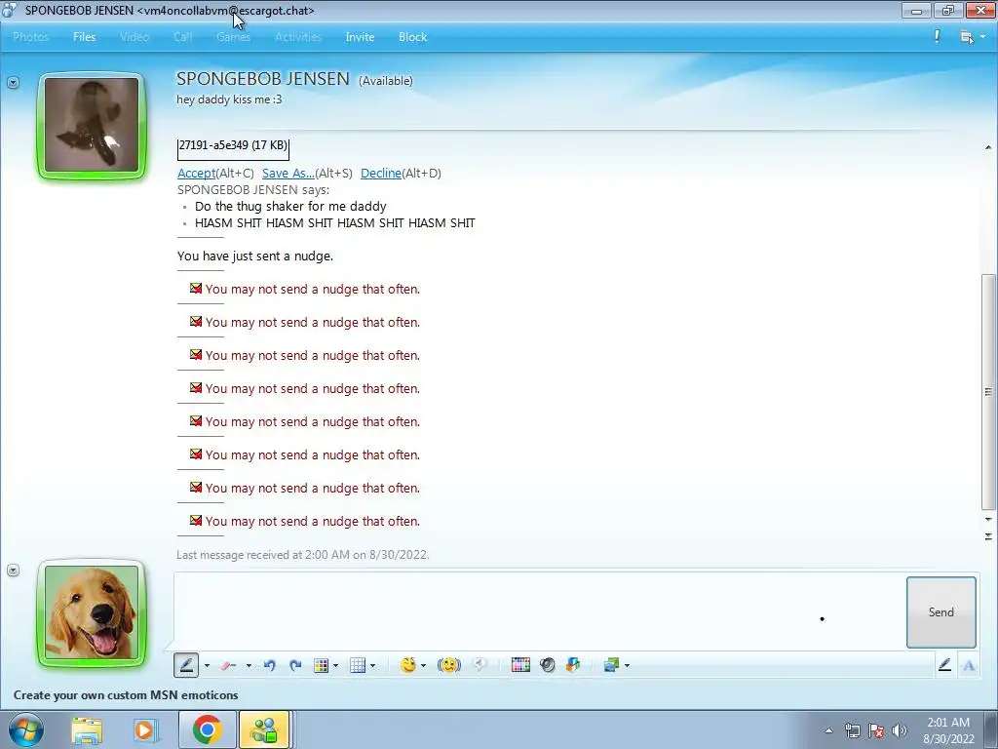The height and width of the screenshot is (749, 998).
Task: Switch to text typing mode (A)
Action: (969, 665)
